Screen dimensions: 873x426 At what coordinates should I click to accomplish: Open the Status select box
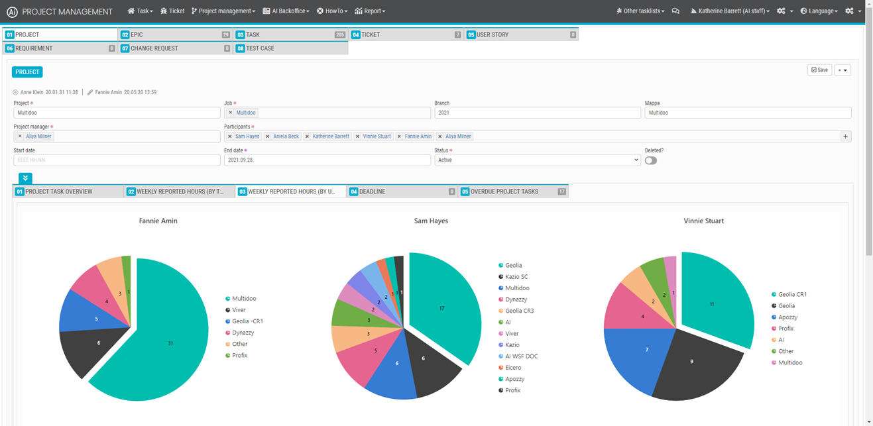(538, 160)
